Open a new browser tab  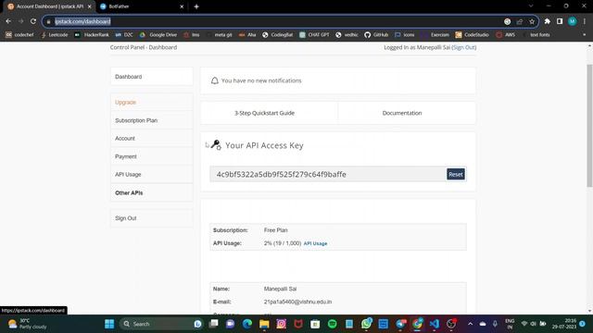coord(196,6)
